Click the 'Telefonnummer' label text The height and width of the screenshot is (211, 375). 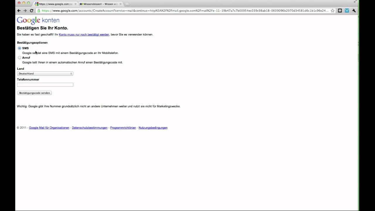tap(28, 79)
